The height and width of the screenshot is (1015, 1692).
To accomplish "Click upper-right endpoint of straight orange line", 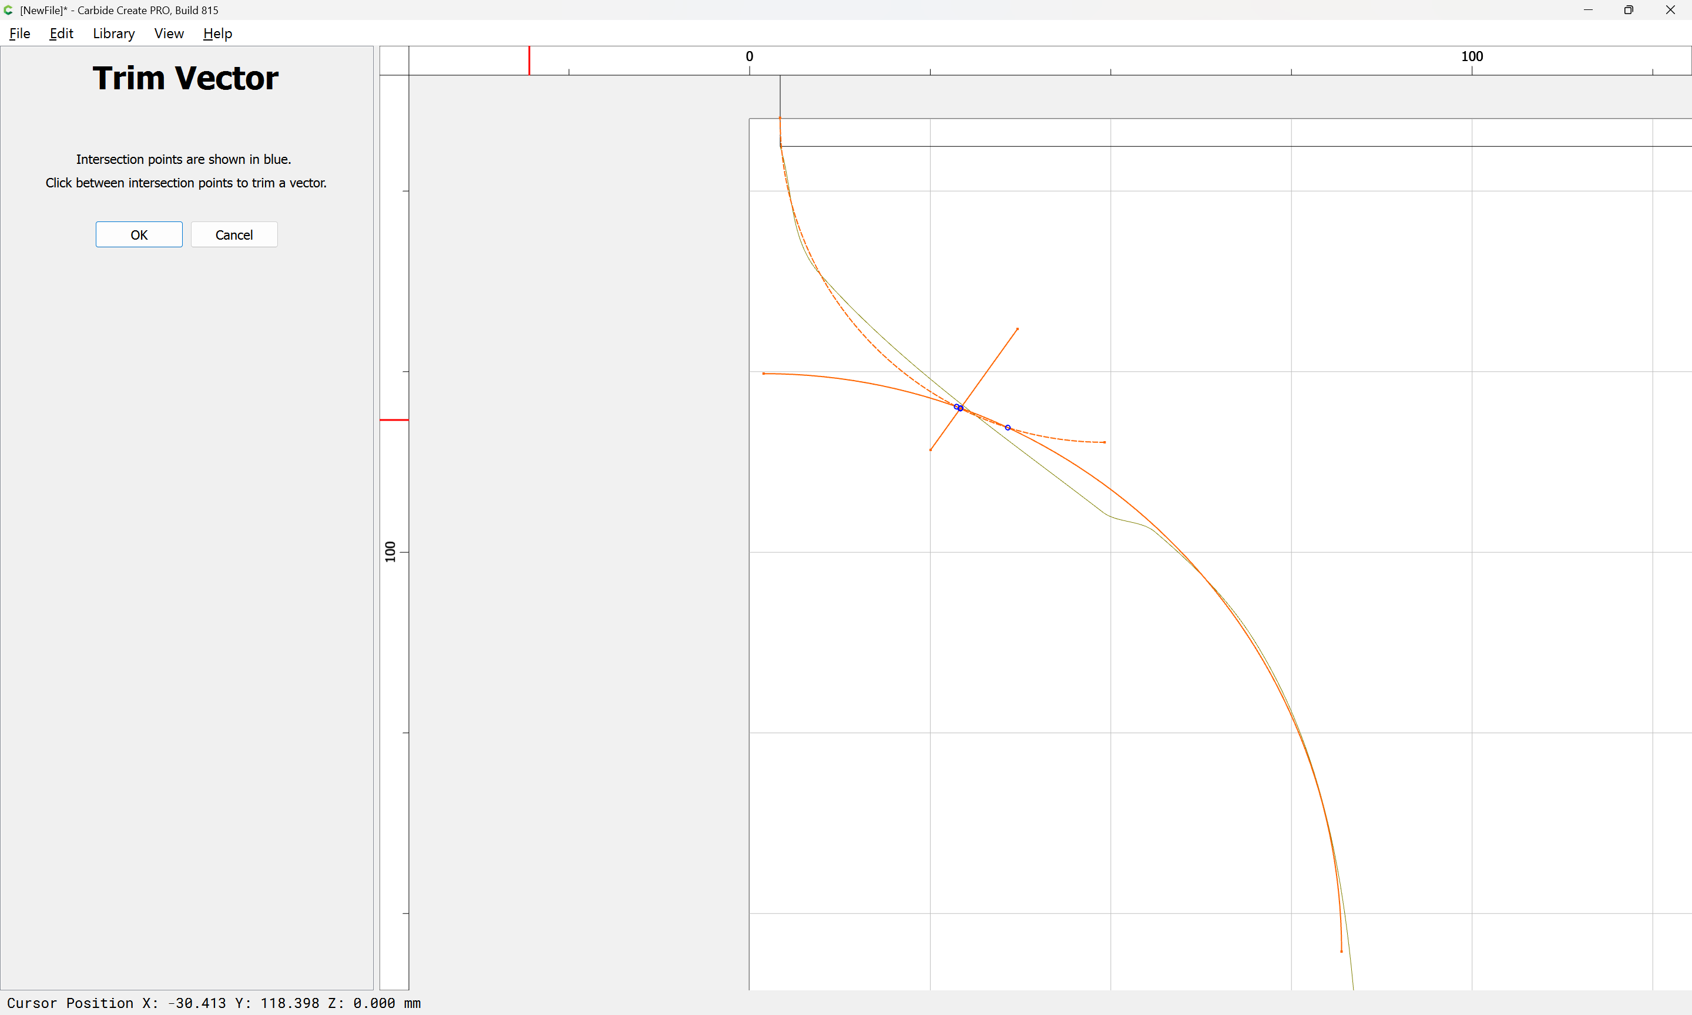I will pyautogui.click(x=1018, y=329).
